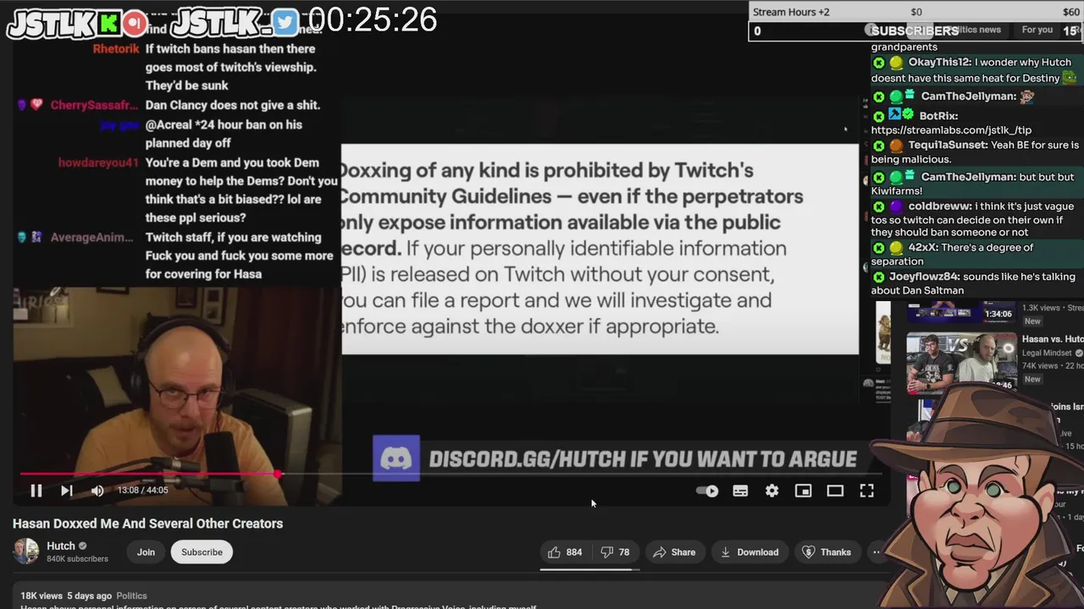Click the Stream Hours +2 label
The height and width of the screenshot is (609, 1084).
point(791,12)
